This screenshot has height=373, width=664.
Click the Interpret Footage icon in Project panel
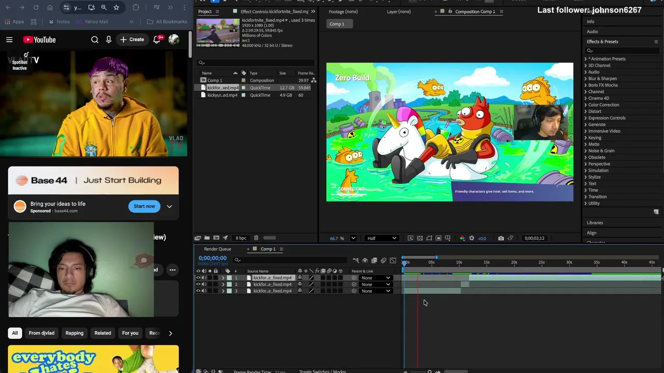pos(198,238)
